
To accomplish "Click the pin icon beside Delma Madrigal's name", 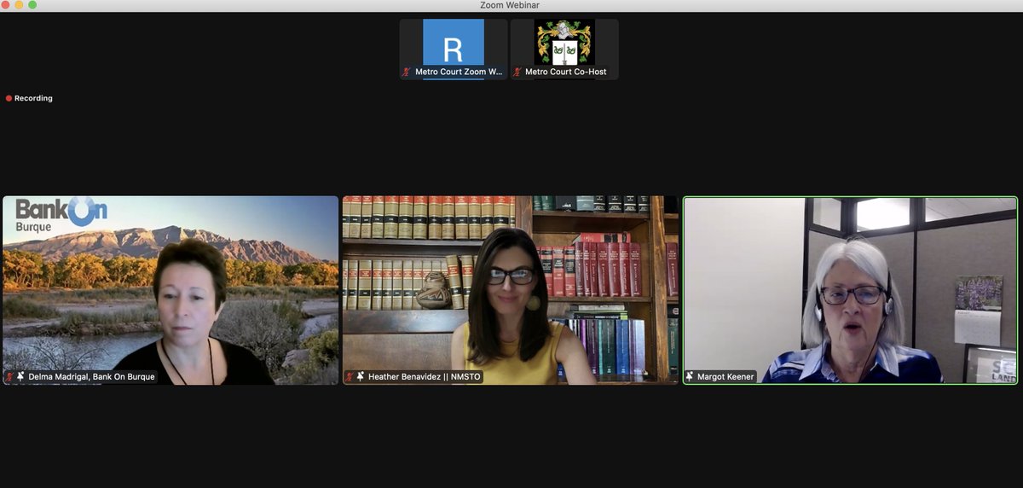I will point(20,376).
